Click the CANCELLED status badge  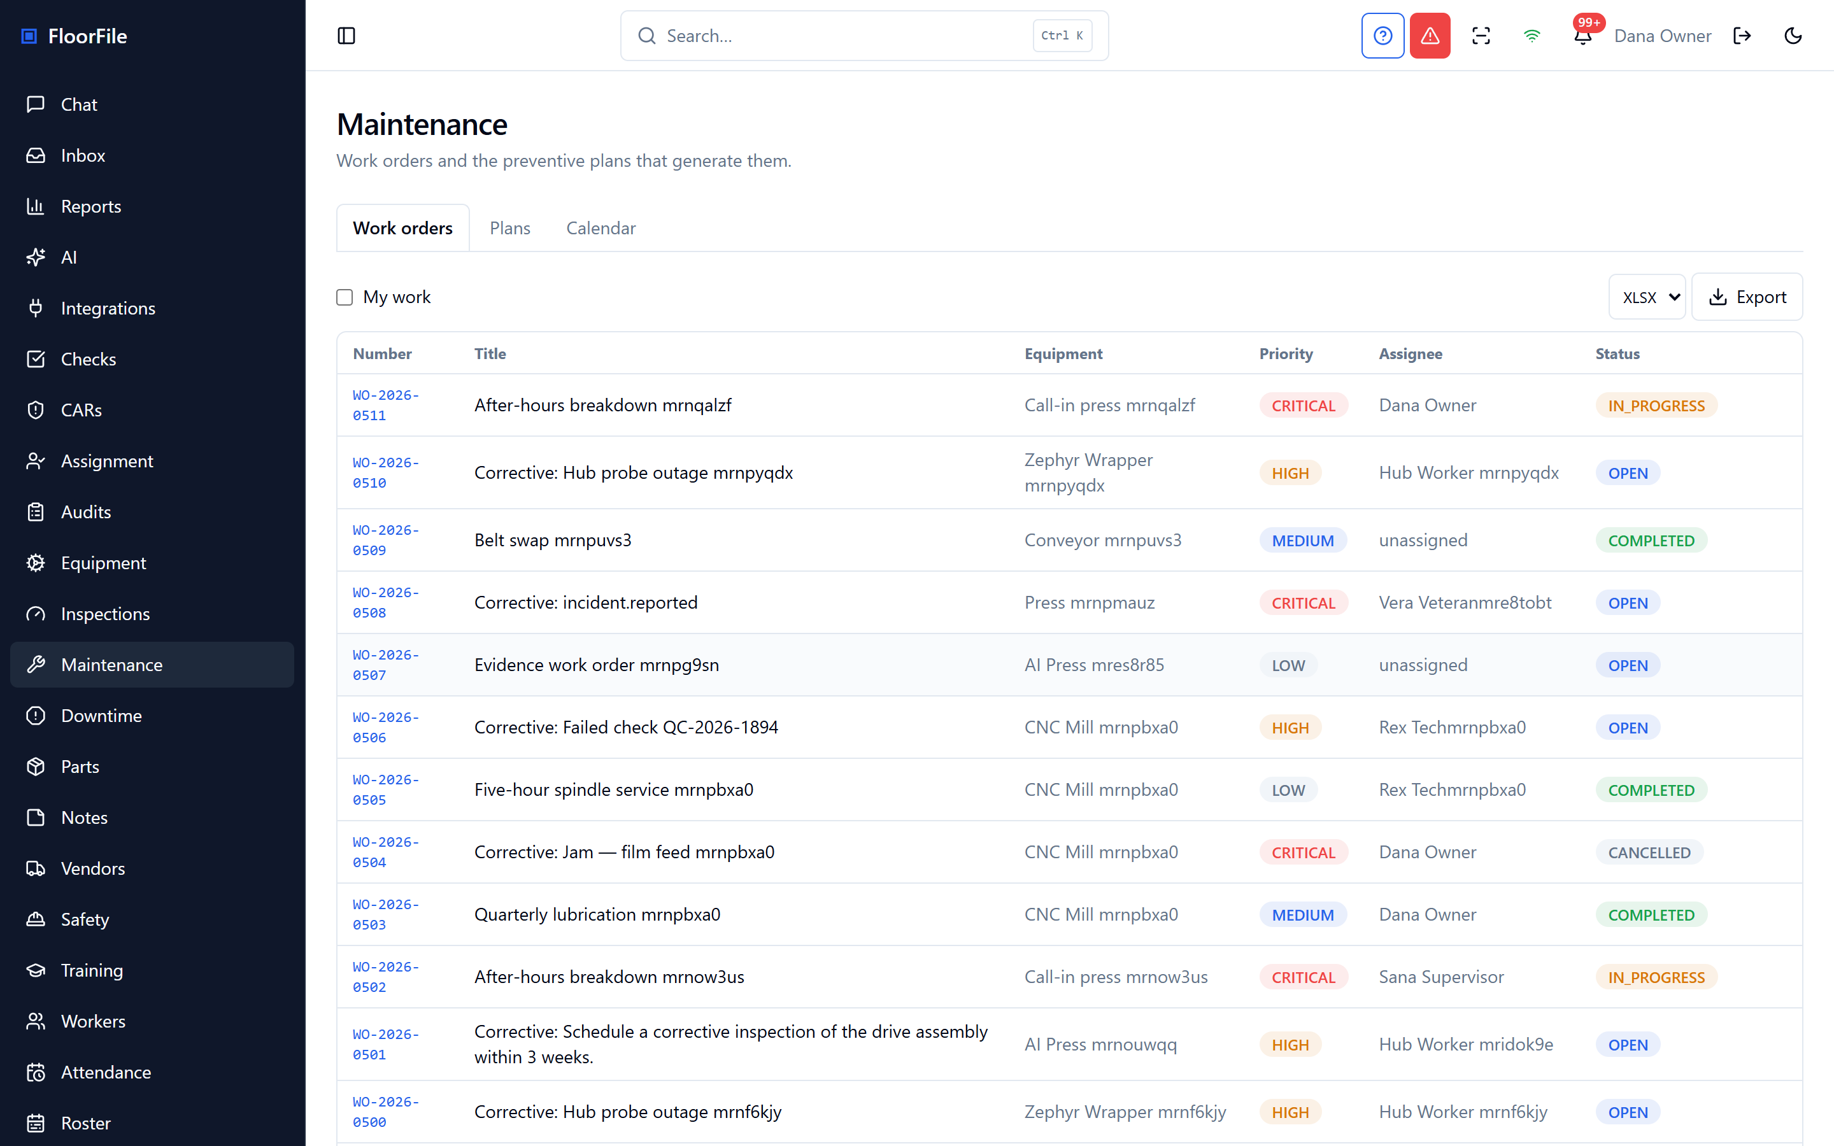1649,852
